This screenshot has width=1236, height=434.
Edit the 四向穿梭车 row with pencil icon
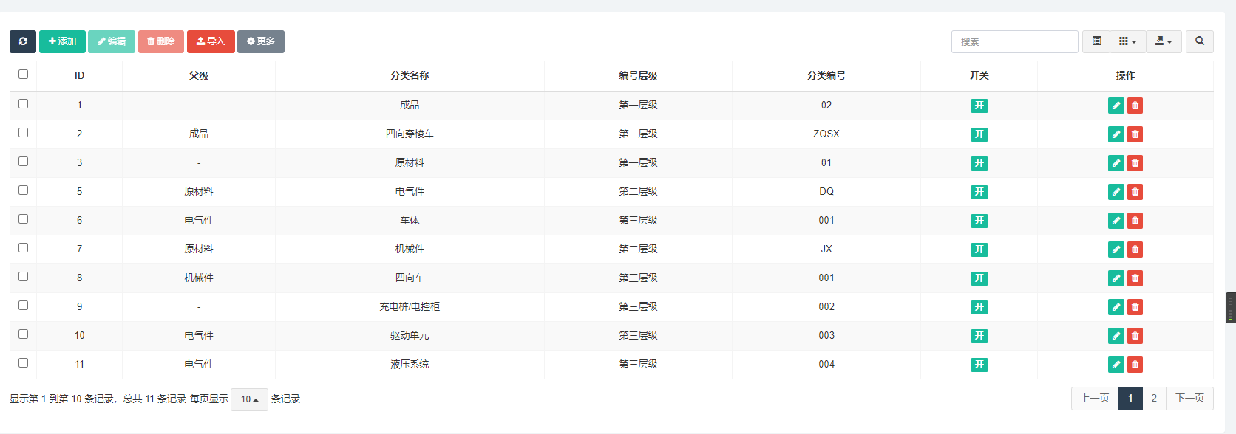click(x=1116, y=134)
